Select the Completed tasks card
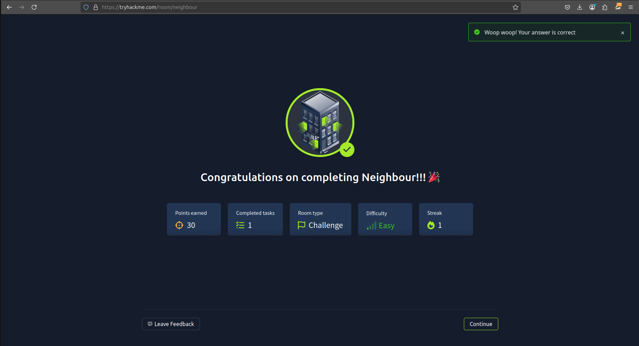This screenshot has width=639, height=346. coord(255,219)
